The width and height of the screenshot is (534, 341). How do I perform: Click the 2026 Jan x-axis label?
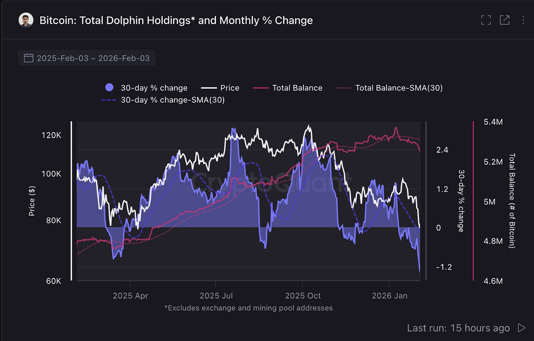tap(390, 296)
